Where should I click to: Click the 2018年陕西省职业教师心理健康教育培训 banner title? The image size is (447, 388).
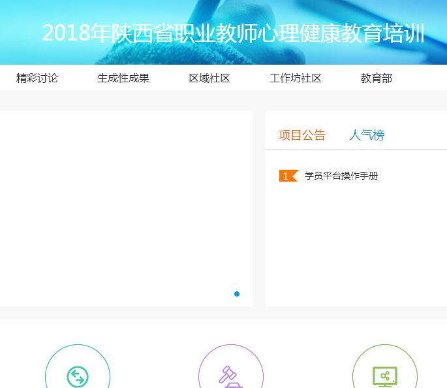click(234, 33)
